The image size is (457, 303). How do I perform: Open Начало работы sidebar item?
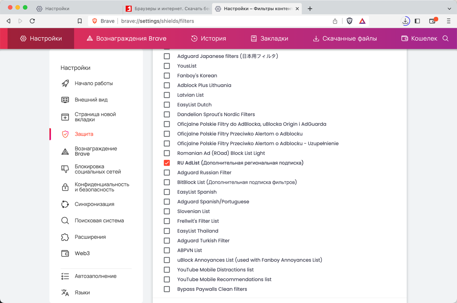tap(87, 84)
